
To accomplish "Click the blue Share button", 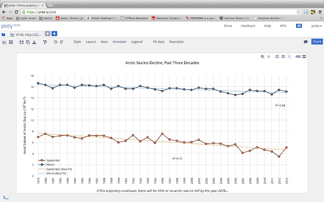I will click(317, 41).
